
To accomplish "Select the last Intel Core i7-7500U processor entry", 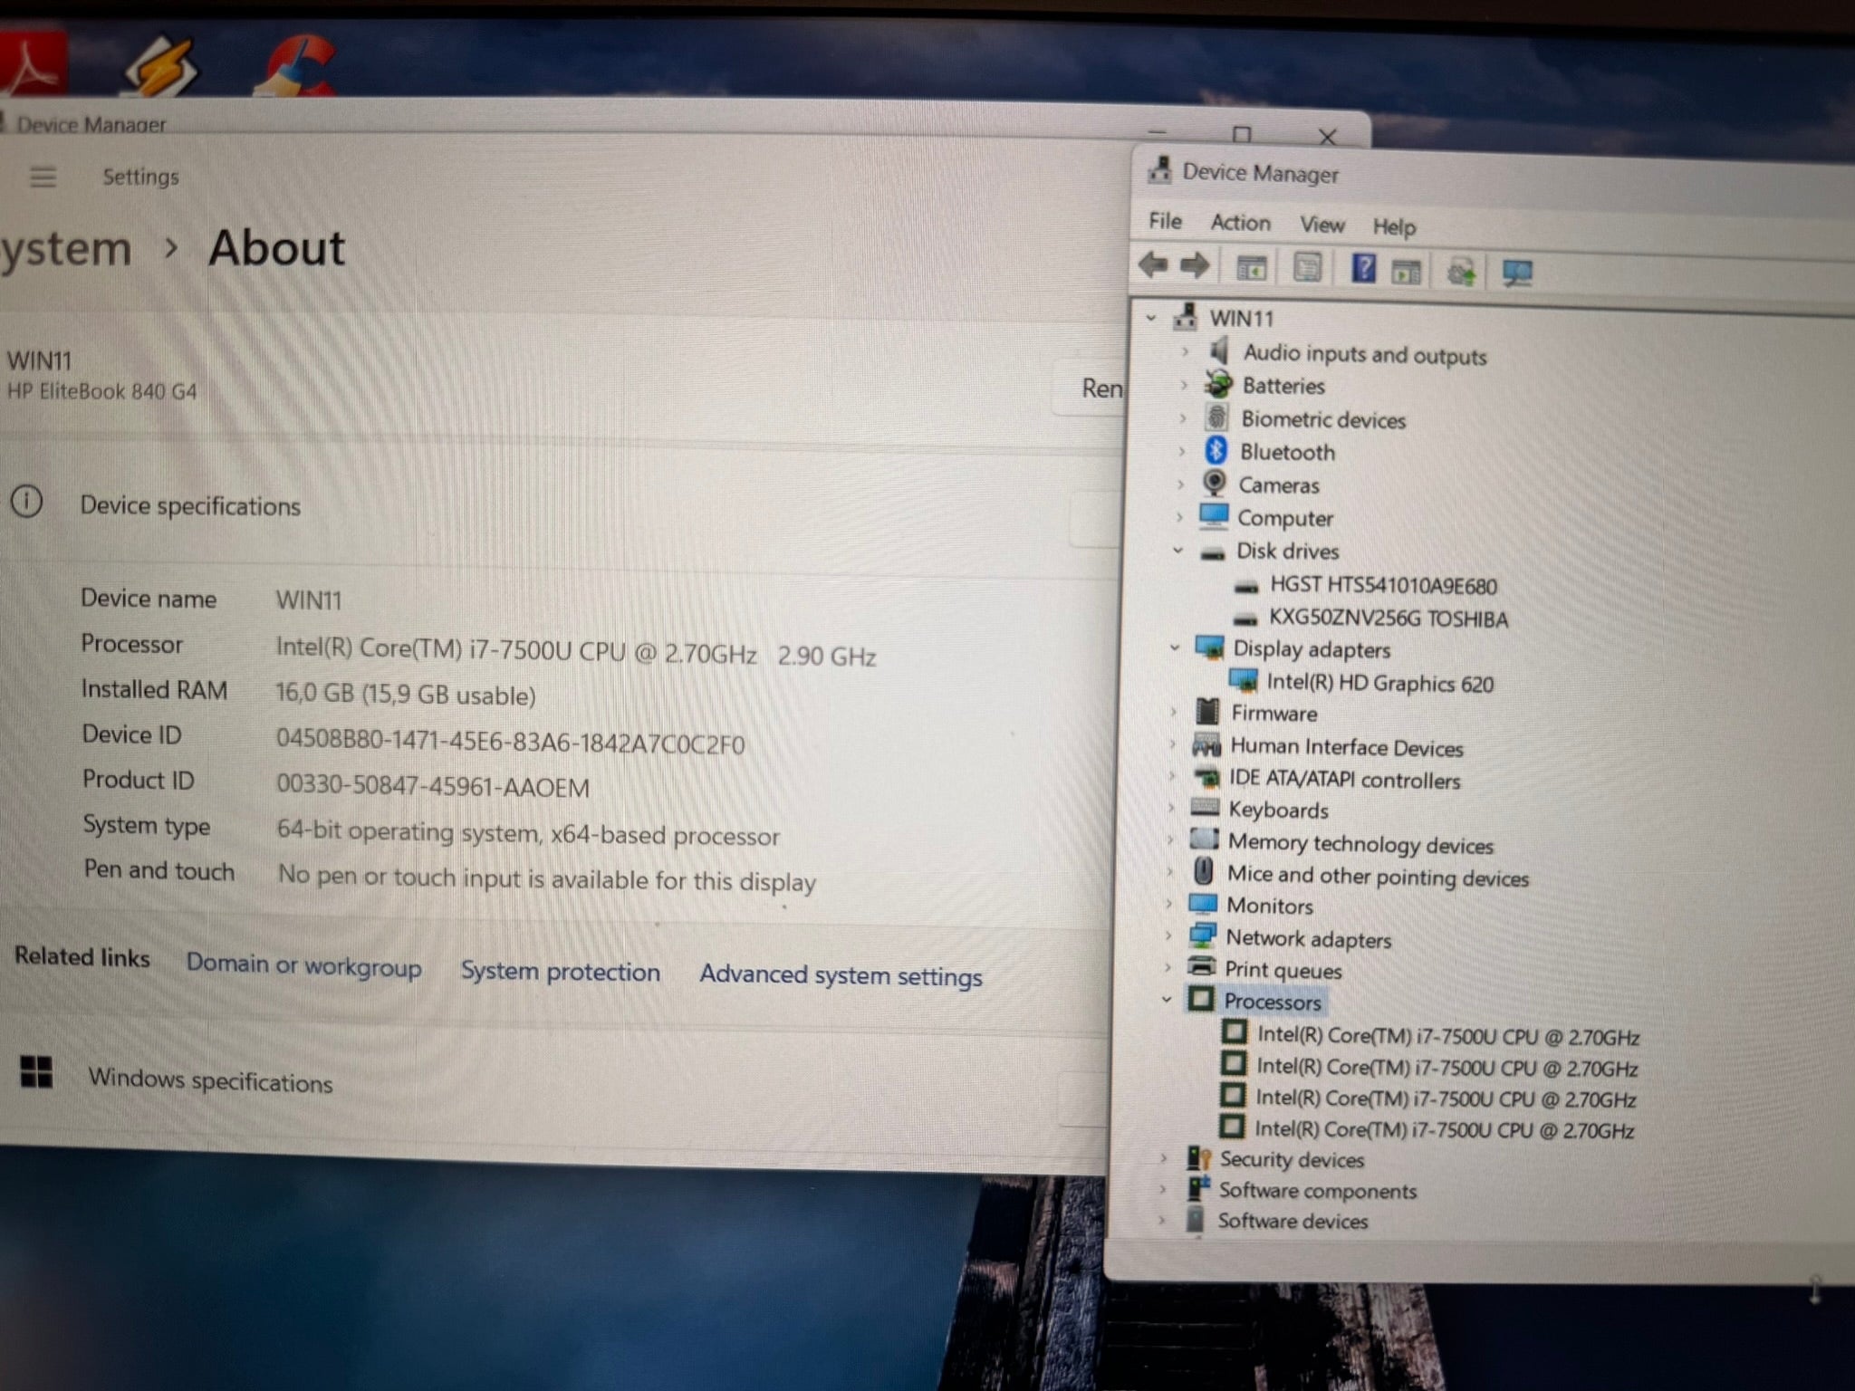I will (1444, 1129).
